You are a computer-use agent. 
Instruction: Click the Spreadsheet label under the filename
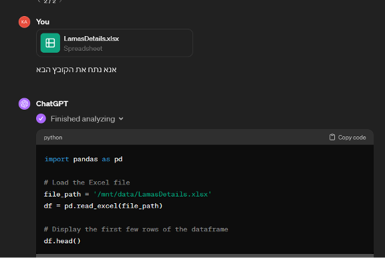[x=83, y=49]
